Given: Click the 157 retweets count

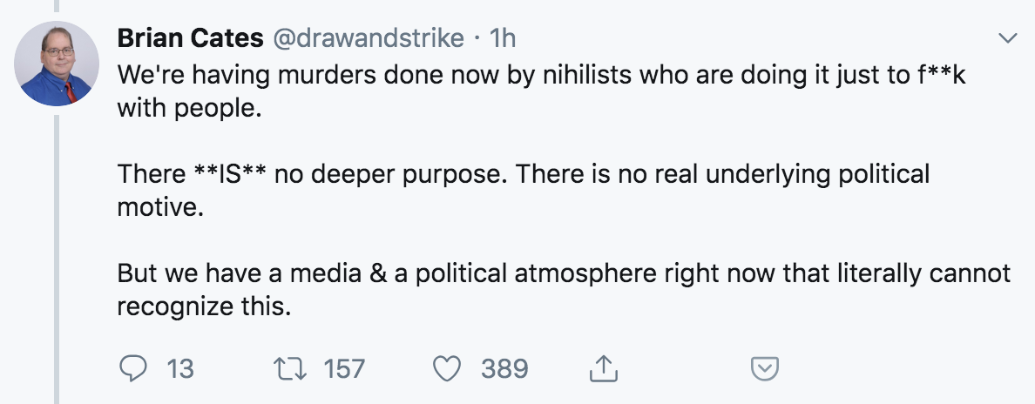Looking at the screenshot, I should tap(344, 369).
